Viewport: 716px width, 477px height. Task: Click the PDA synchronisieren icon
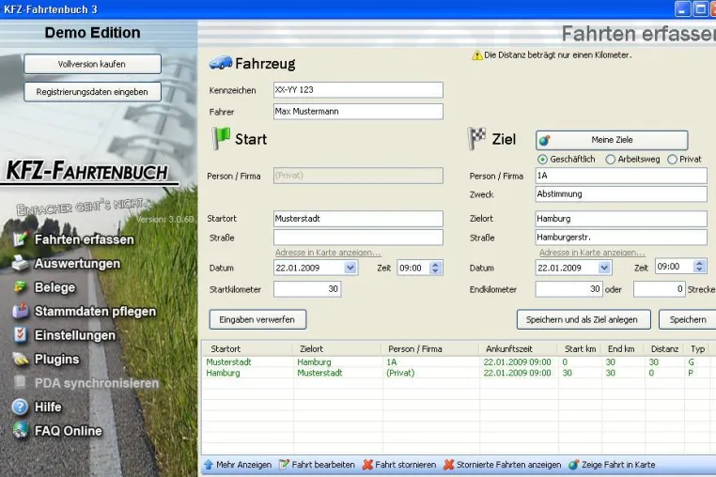click(20, 382)
